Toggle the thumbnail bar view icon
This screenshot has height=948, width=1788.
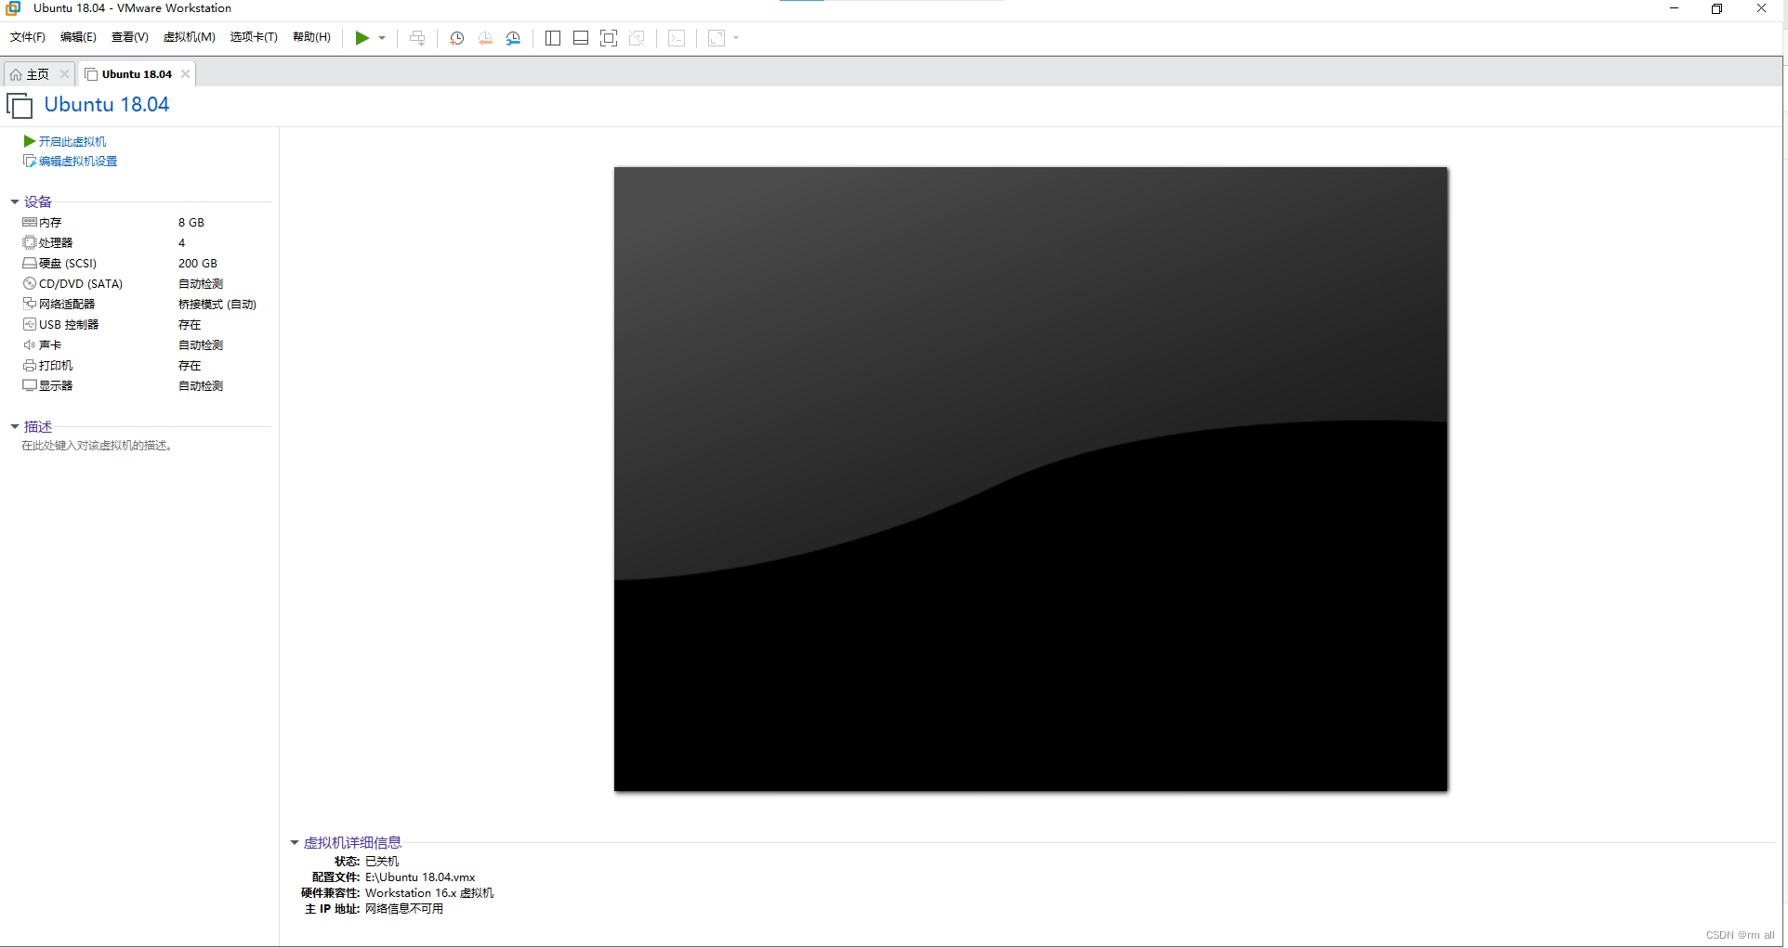coord(581,38)
